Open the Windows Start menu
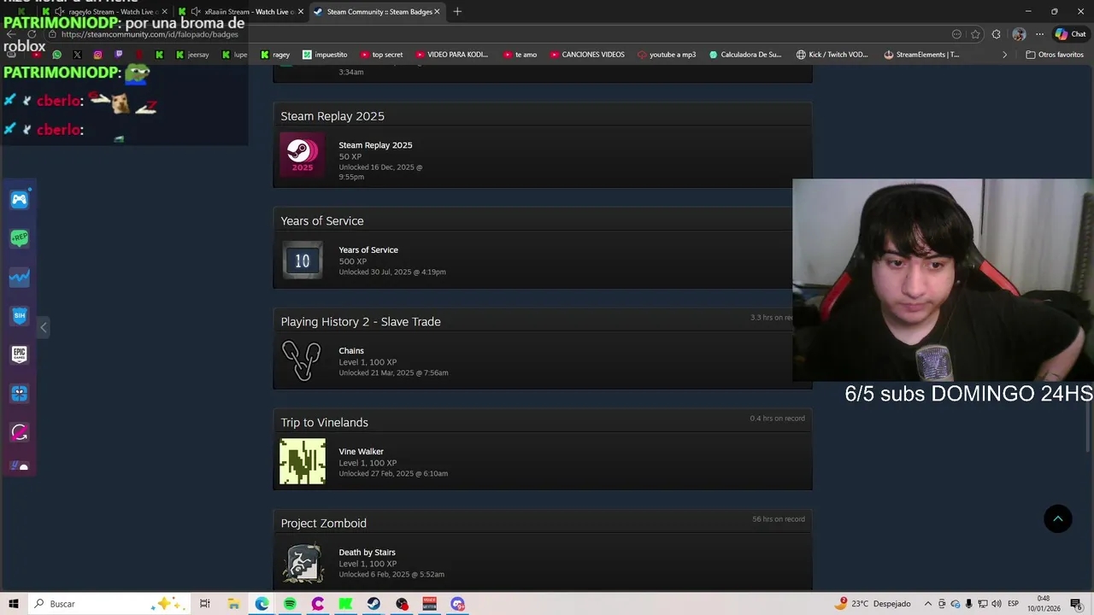The width and height of the screenshot is (1094, 615). point(13,604)
